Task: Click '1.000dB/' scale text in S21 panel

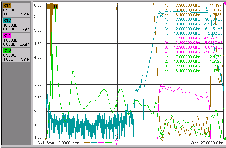Action: (x=11, y=40)
